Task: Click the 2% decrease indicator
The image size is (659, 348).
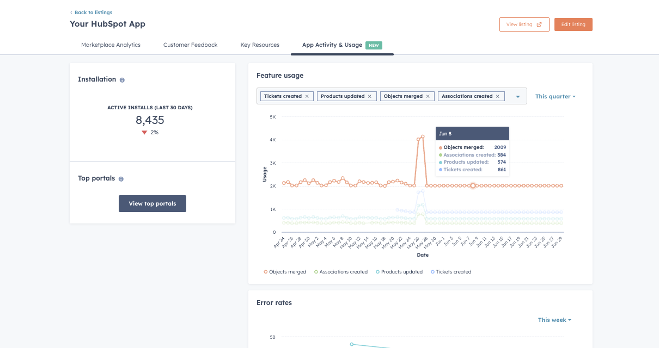Action: [x=150, y=133]
